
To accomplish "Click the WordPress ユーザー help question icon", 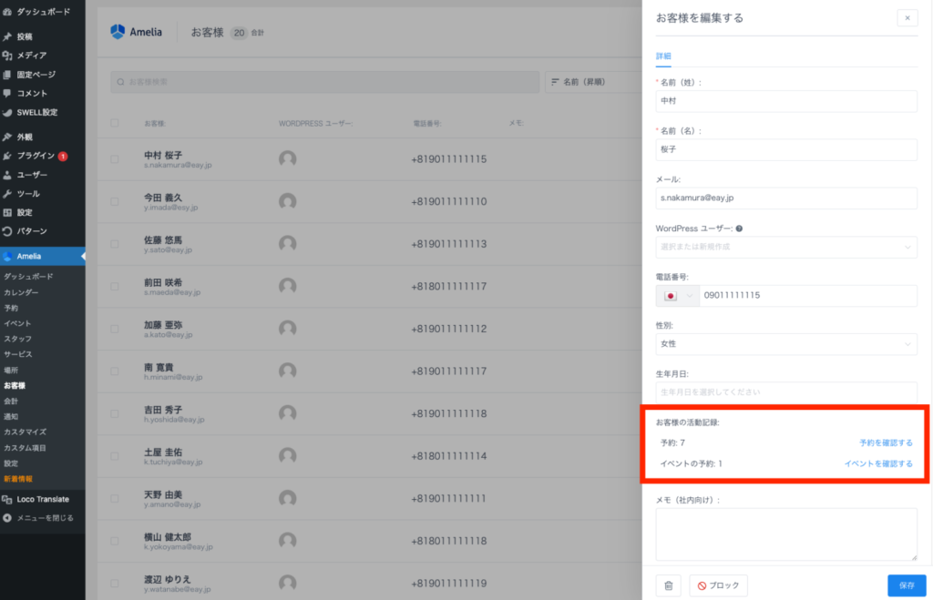I will coord(739,229).
